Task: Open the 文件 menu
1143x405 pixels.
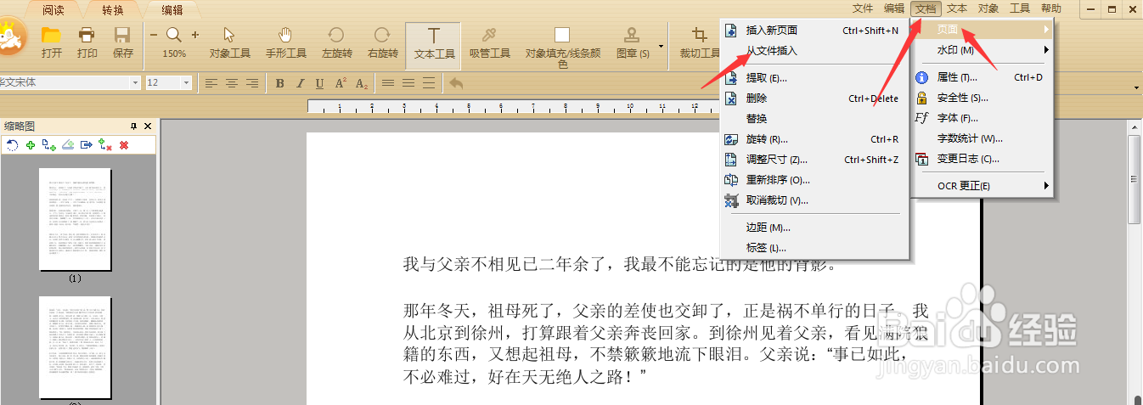Action: click(863, 8)
